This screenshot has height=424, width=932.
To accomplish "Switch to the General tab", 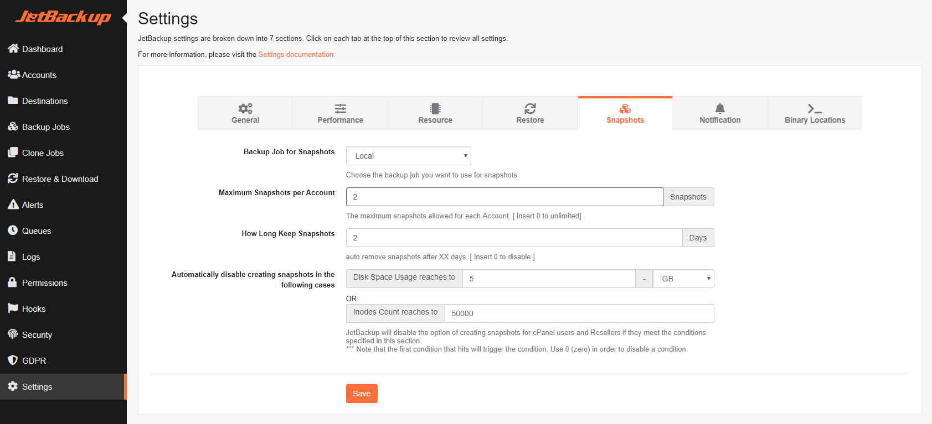I will point(245,113).
